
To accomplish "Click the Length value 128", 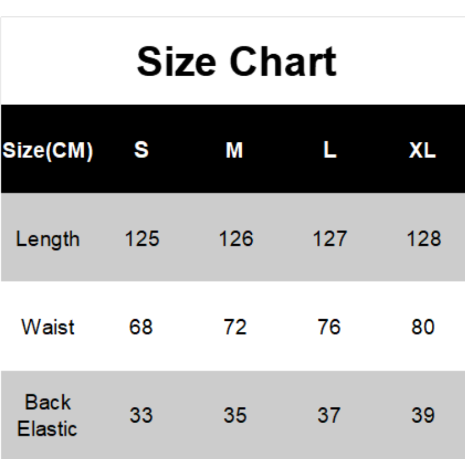I will [424, 239].
